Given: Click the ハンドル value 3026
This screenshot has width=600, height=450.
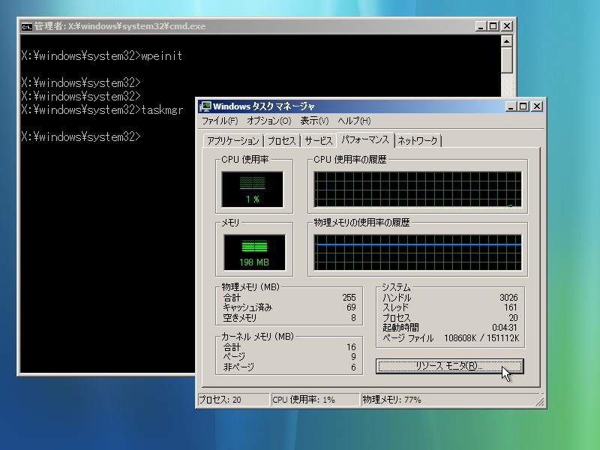Looking at the screenshot, I should (x=508, y=298).
